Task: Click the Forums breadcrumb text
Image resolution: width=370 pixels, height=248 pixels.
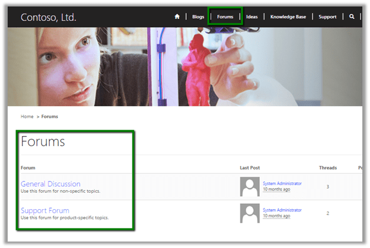Action: pyautogui.click(x=49, y=116)
